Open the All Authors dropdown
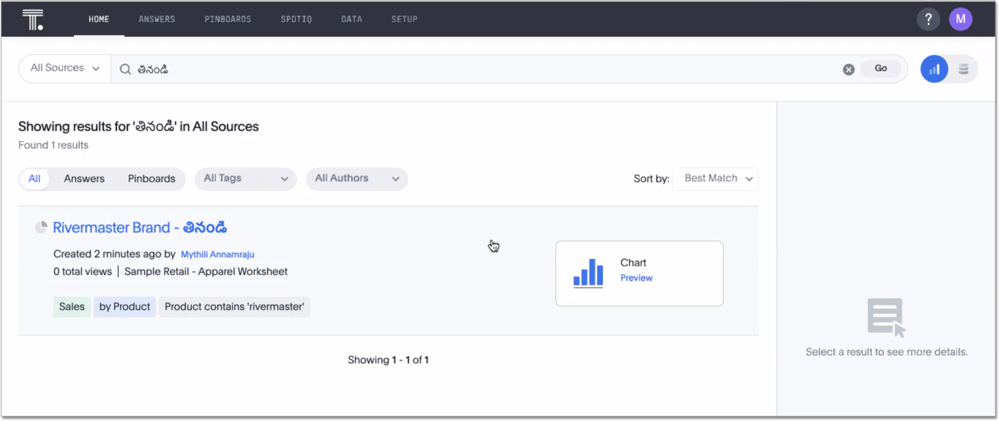This screenshot has width=999, height=421. (356, 179)
